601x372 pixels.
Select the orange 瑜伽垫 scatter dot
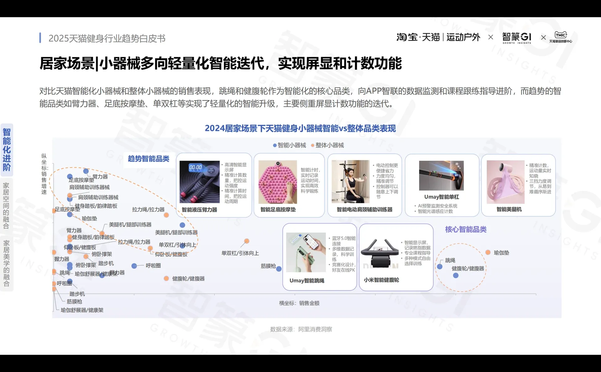click(x=488, y=252)
